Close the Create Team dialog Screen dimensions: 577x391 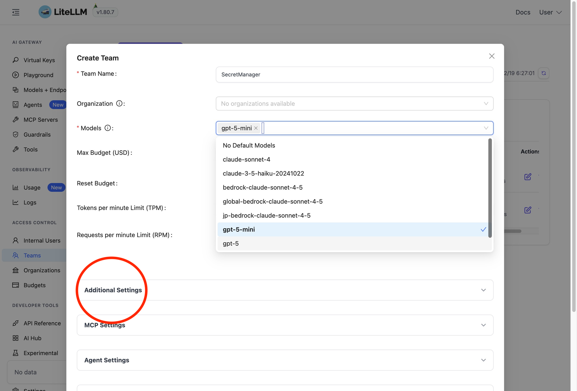[x=492, y=56]
